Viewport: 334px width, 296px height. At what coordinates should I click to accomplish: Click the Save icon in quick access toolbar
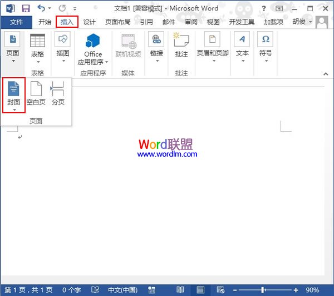click(26, 8)
